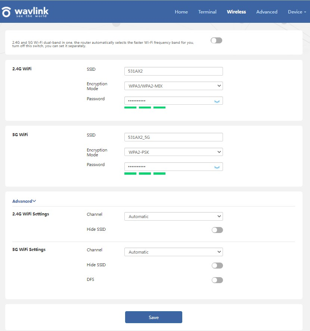The image size is (310, 331).
Task: Reveal the 5G WiFi password via eye icon
Action: 217,167
